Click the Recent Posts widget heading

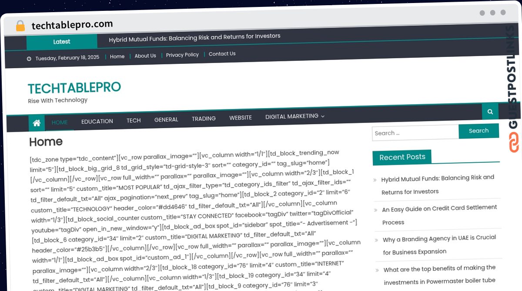coord(402,157)
